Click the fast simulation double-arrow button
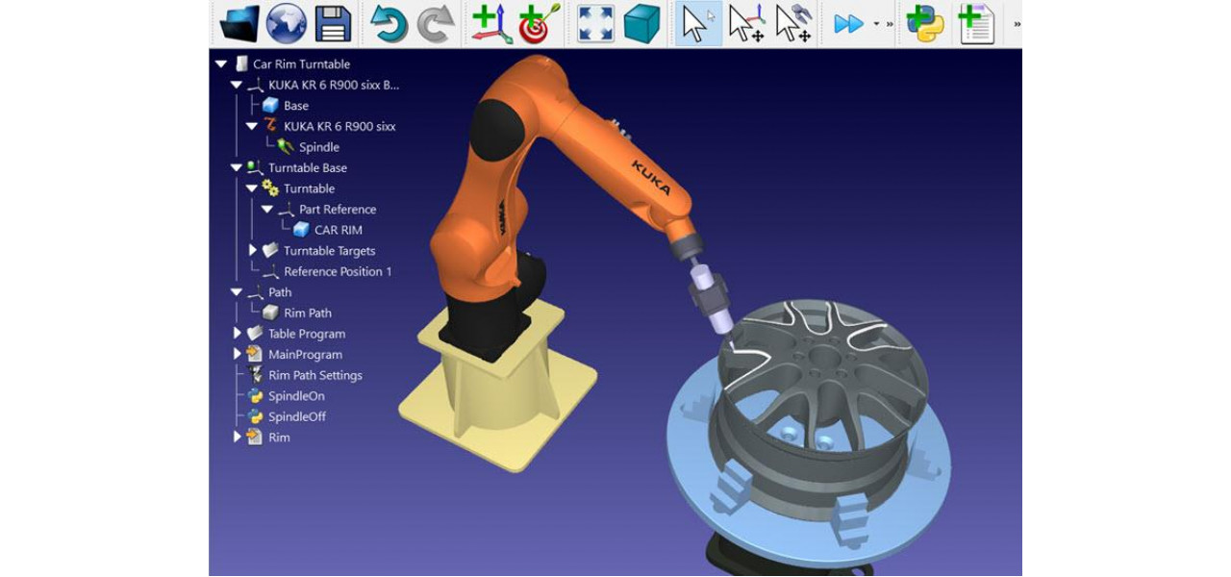The height and width of the screenshot is (577, 1231). click(848, 24)
